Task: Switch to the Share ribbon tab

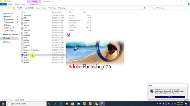Action: (x=17, y=4)
